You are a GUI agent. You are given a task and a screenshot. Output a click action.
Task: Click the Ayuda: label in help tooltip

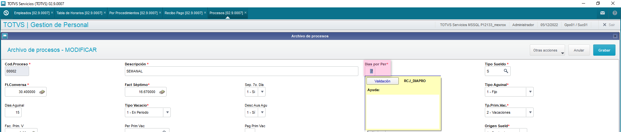click(373, 90)
